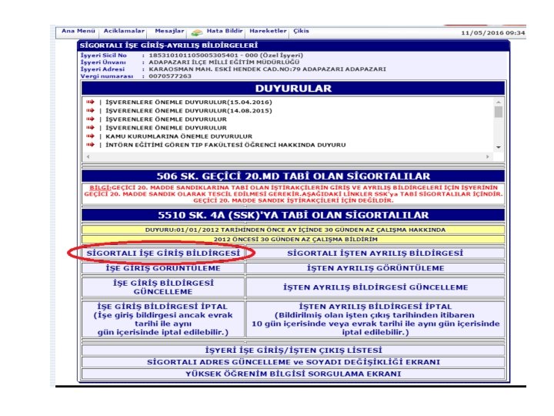
Task: Open SİGORTALI İŞE GİRİŞ BİLDİRGESİ
Action: coord(163,253)
